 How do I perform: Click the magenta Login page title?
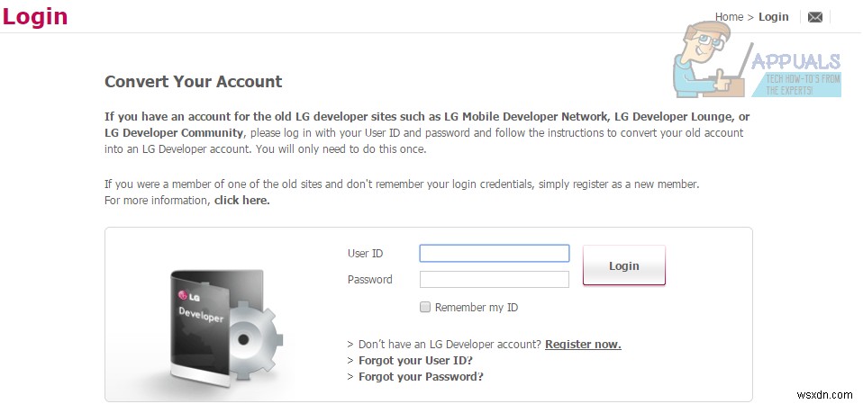(x=34, y=15)
